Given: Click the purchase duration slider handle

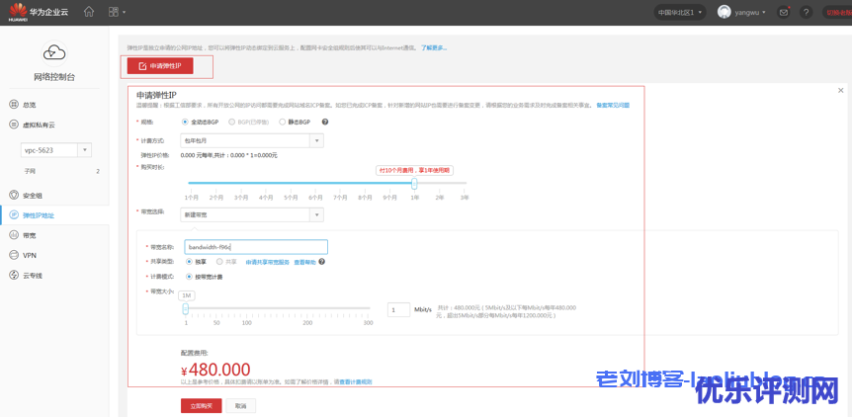Looking at the screenshot, I should (414, 183).
